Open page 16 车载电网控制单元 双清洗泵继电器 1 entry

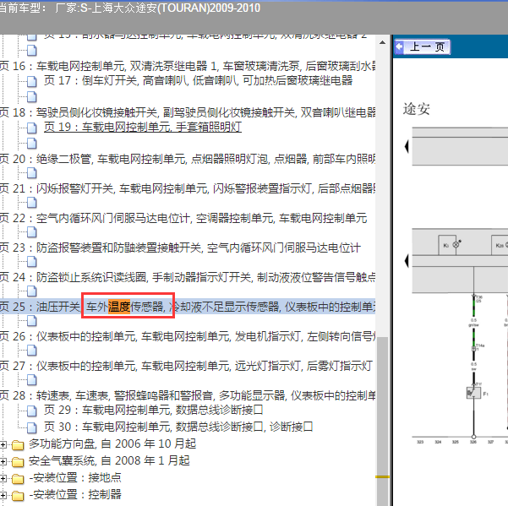188,66
